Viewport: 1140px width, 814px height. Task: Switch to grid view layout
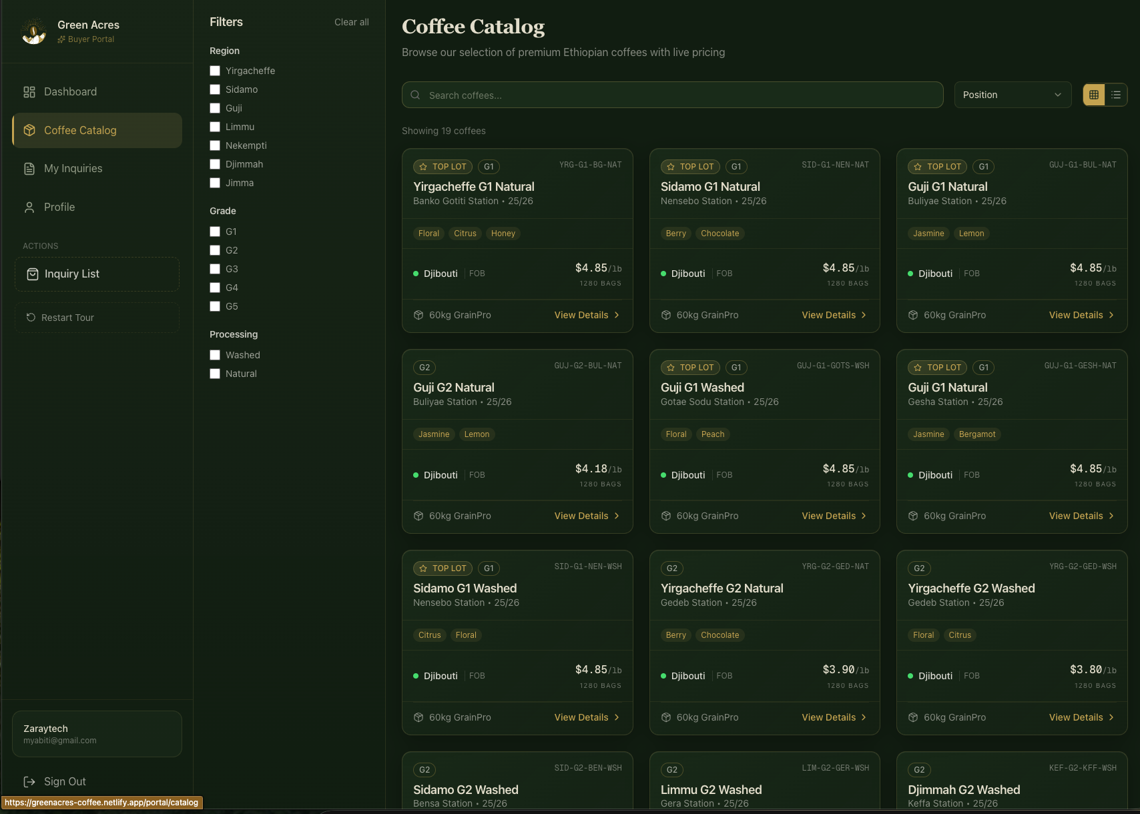point(1094,95)
